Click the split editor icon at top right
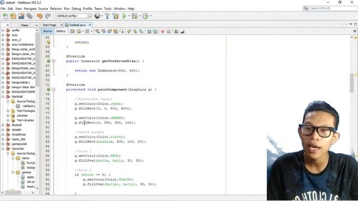Viewport: 358px width, 201px height. click(355, 31)
